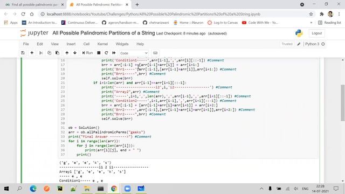Open the Insert menu

[71, 44]
